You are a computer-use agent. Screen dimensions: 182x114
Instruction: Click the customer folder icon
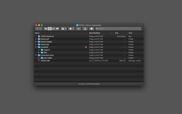[39, 47]
